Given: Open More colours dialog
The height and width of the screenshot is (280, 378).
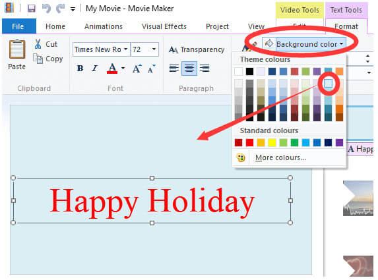Looking at the screenshot, I should pyautogui.click(x=280, y=157).
